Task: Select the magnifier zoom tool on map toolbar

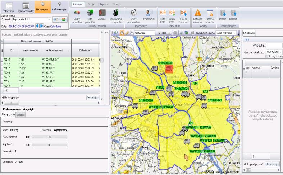Action: (115, 33)
